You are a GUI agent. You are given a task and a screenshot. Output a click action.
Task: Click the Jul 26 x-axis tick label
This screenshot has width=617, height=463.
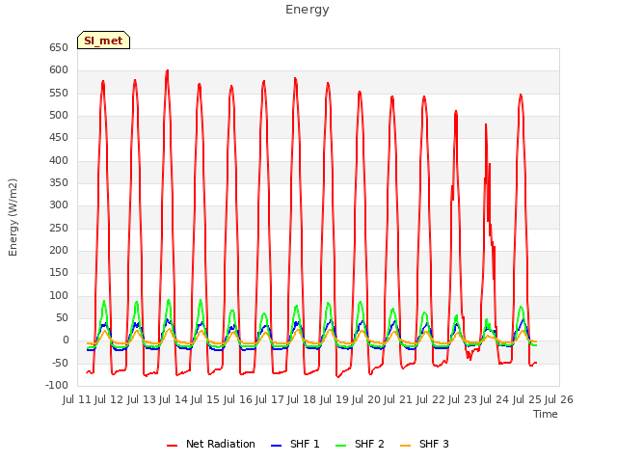[x=559, y=400]
